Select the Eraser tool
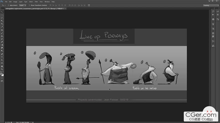This screenshot has height=123, width=220. pyautogui.click(x=2, y=42)
